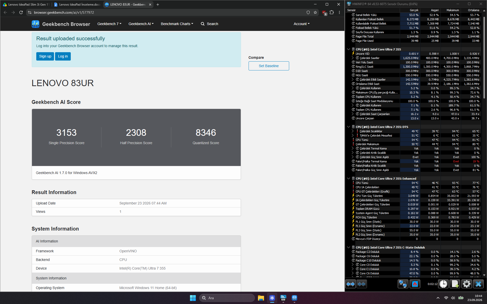Expand Core C0 Doluluk row

point(353,265)
